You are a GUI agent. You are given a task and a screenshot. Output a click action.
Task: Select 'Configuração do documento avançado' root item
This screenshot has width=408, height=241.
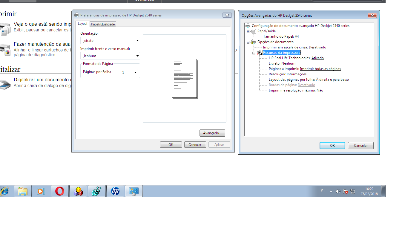(x=300, y=26)
